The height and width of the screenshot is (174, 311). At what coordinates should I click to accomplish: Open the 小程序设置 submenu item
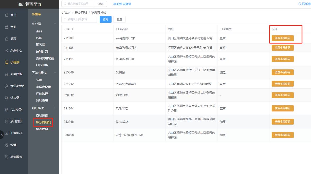(x=43, y=87)
